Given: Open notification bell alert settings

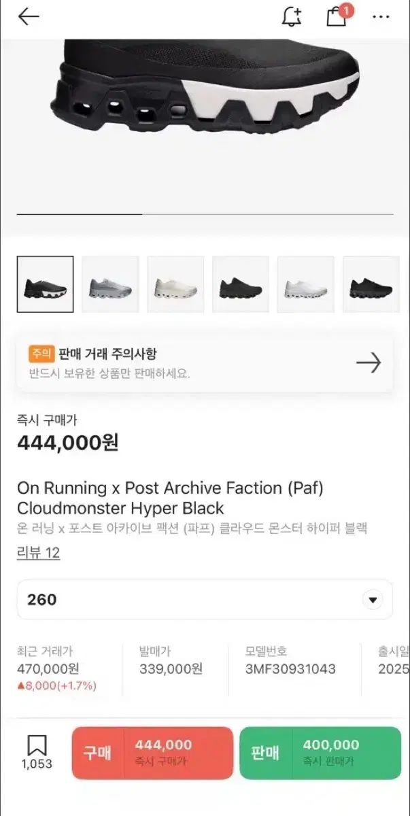Looking at the screenshot, I should click(x=291, y=17).
